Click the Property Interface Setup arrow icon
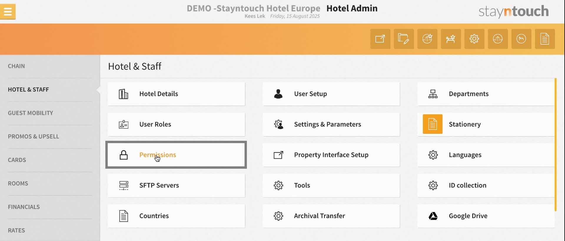 pos(278,155)
